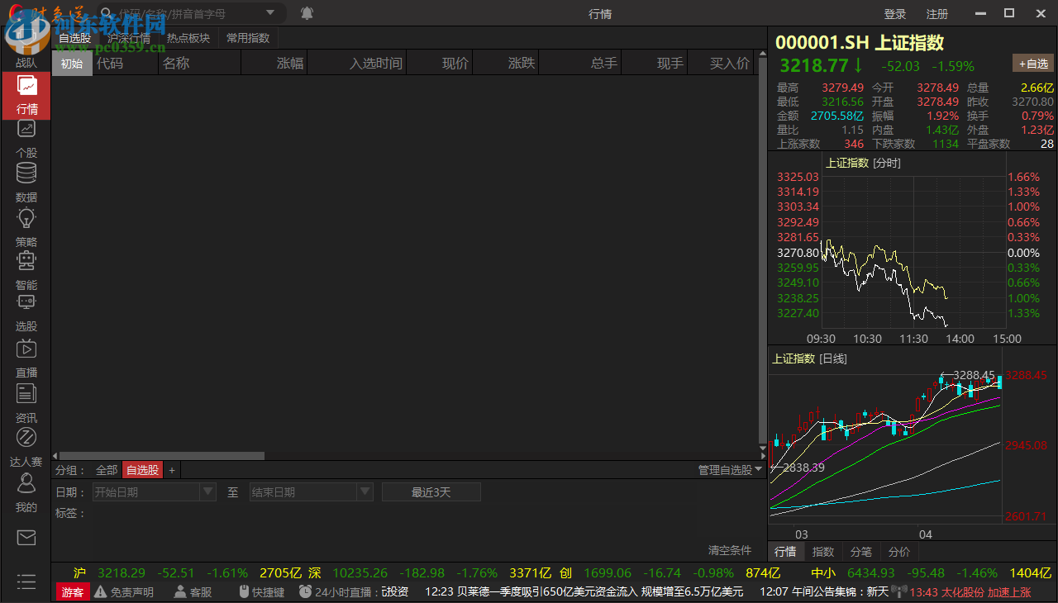Click the 24小时直播 alarm clock icon
1058x603 pixels.
pyautogui.click(x=306, y=591)
